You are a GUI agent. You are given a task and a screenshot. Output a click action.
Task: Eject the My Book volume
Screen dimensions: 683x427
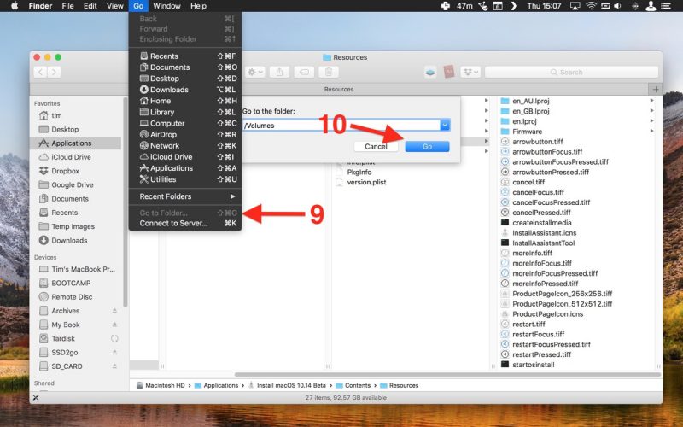[114, 325]
